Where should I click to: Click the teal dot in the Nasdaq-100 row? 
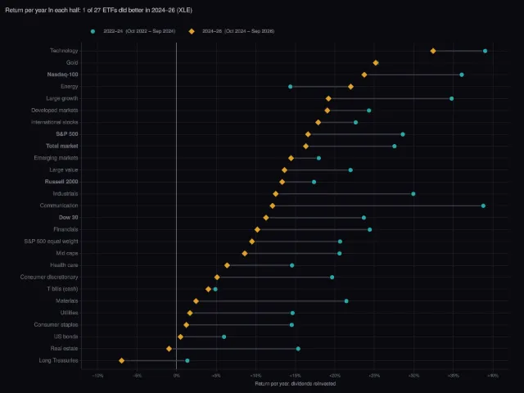tap(462, 75)
